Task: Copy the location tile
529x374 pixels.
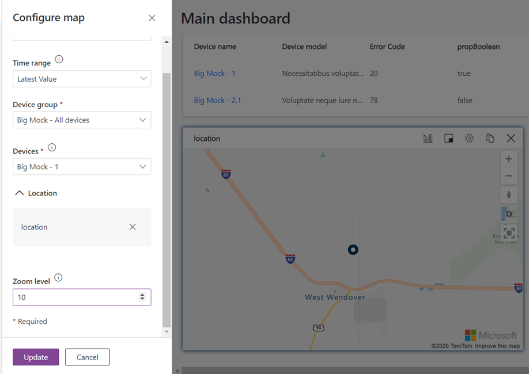Action: 490,138
